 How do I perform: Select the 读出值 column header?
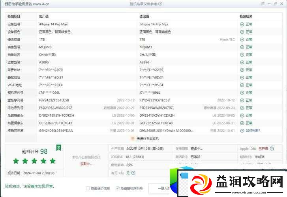point(144,17)
